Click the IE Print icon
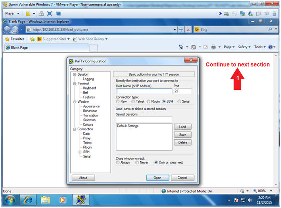This screenshot has height=208, width=281. pos(214,47)
